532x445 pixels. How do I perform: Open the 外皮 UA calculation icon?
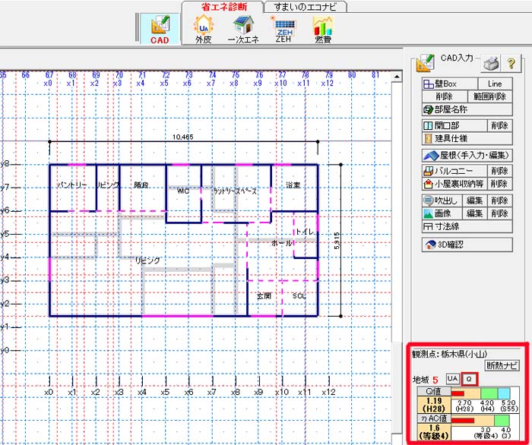coord(204,30)
